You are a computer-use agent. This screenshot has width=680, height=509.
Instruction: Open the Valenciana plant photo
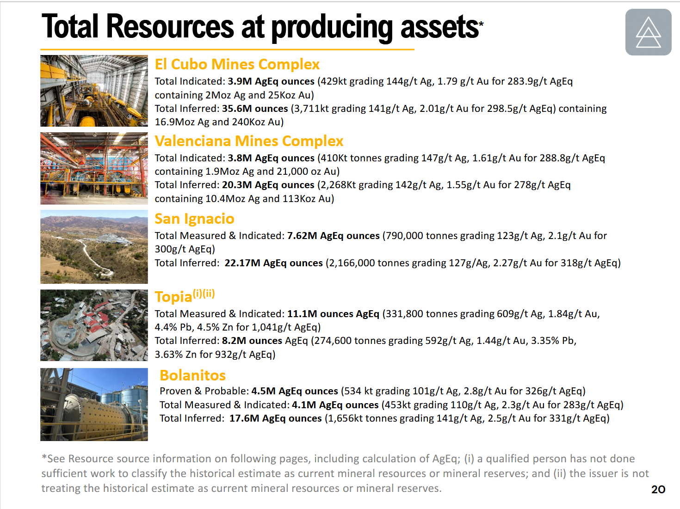click(x=94, y=168)
